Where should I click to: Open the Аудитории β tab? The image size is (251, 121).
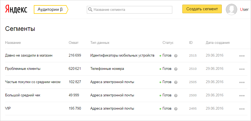[50, 9]
